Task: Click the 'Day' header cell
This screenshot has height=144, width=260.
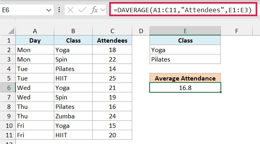Action: pyautogui.click(x=35, y=41)
